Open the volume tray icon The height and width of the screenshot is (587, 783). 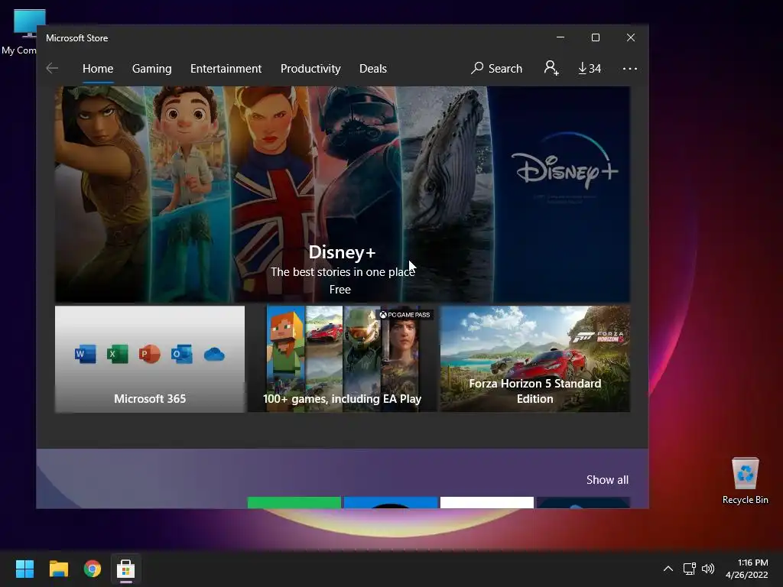point(708,569)
